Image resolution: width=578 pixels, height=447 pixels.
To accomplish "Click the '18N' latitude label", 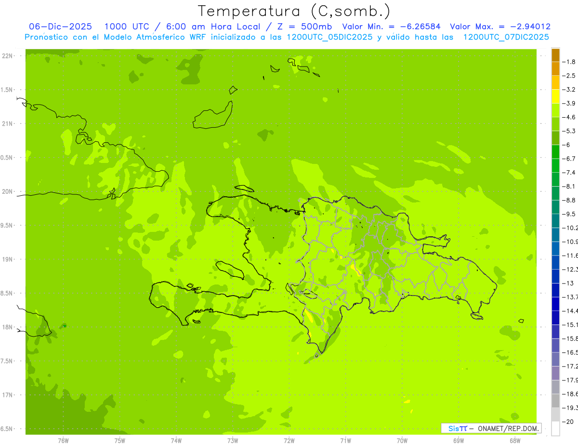I will (8, 327).
